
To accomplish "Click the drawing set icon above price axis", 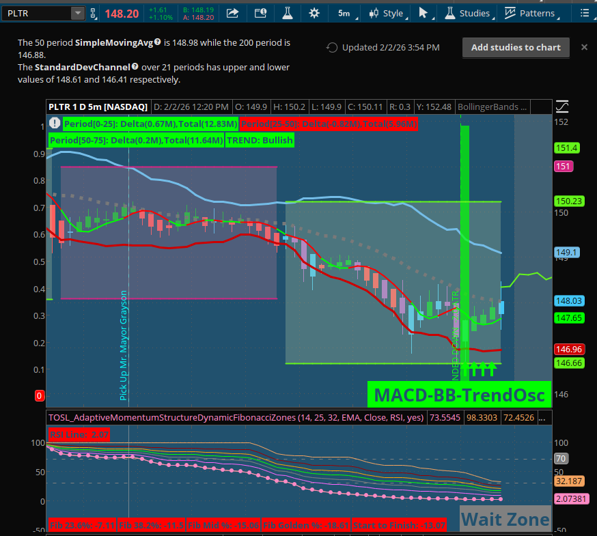I will [561, 107].
